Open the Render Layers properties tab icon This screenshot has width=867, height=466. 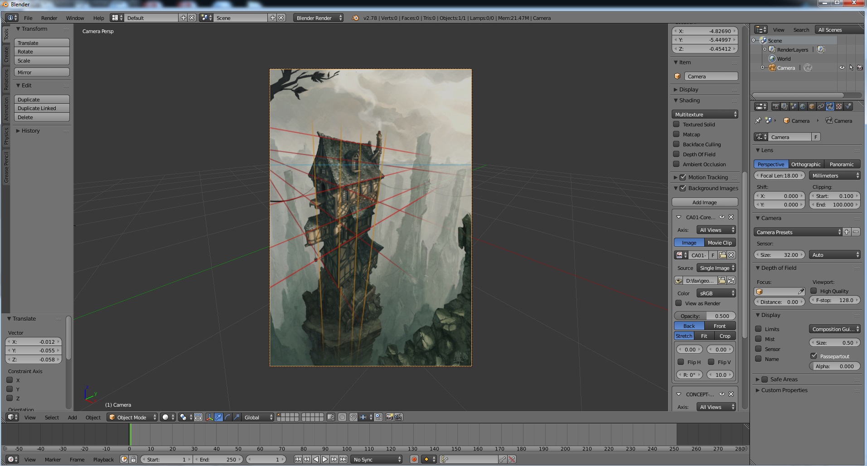[x=785, y=106]
